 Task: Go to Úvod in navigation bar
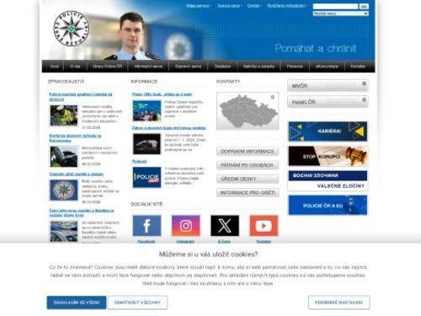55,67
